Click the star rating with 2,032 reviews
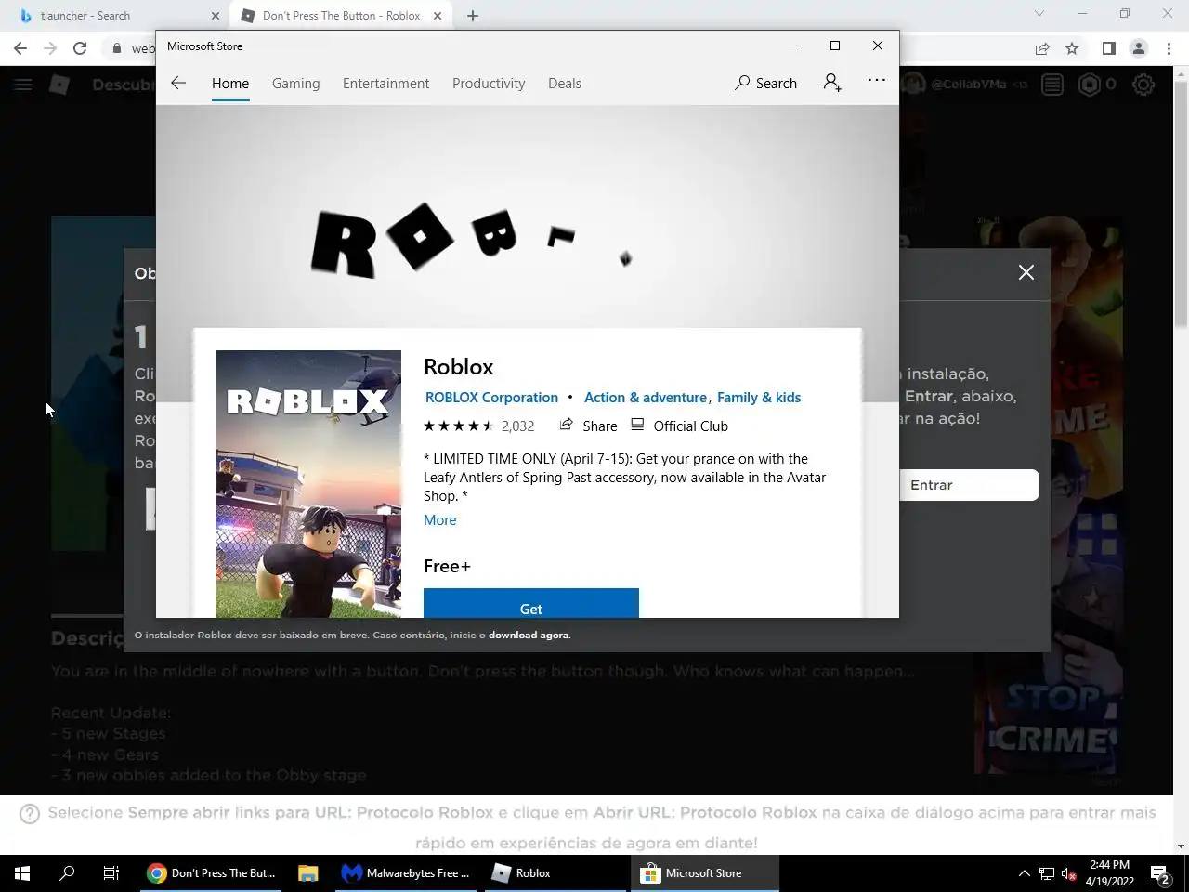Viewport: 1189px width, 892px height. click(x=479, y=426)
